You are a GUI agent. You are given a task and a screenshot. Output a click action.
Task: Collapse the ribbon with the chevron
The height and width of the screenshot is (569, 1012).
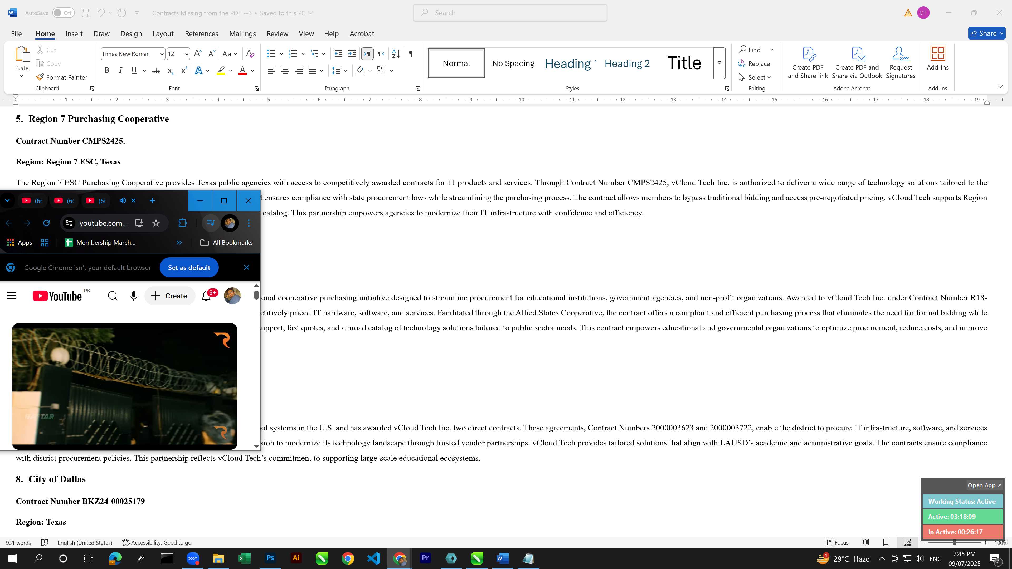pos(1000,86)
